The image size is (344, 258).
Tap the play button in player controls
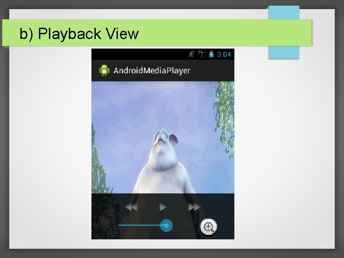[x=162, y=207]
